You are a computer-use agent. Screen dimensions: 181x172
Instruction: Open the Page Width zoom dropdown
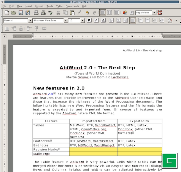(x=154, y=13)
